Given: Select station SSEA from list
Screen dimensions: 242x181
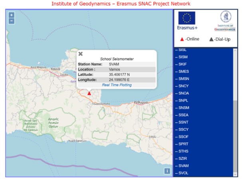Looking at the screenshot, I should pos(184,115).
